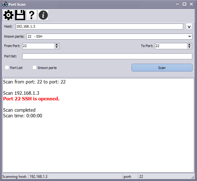The image size is (197, 181).
Task: Click the 'Scanning host:' status label
Action: coord(14,177)
